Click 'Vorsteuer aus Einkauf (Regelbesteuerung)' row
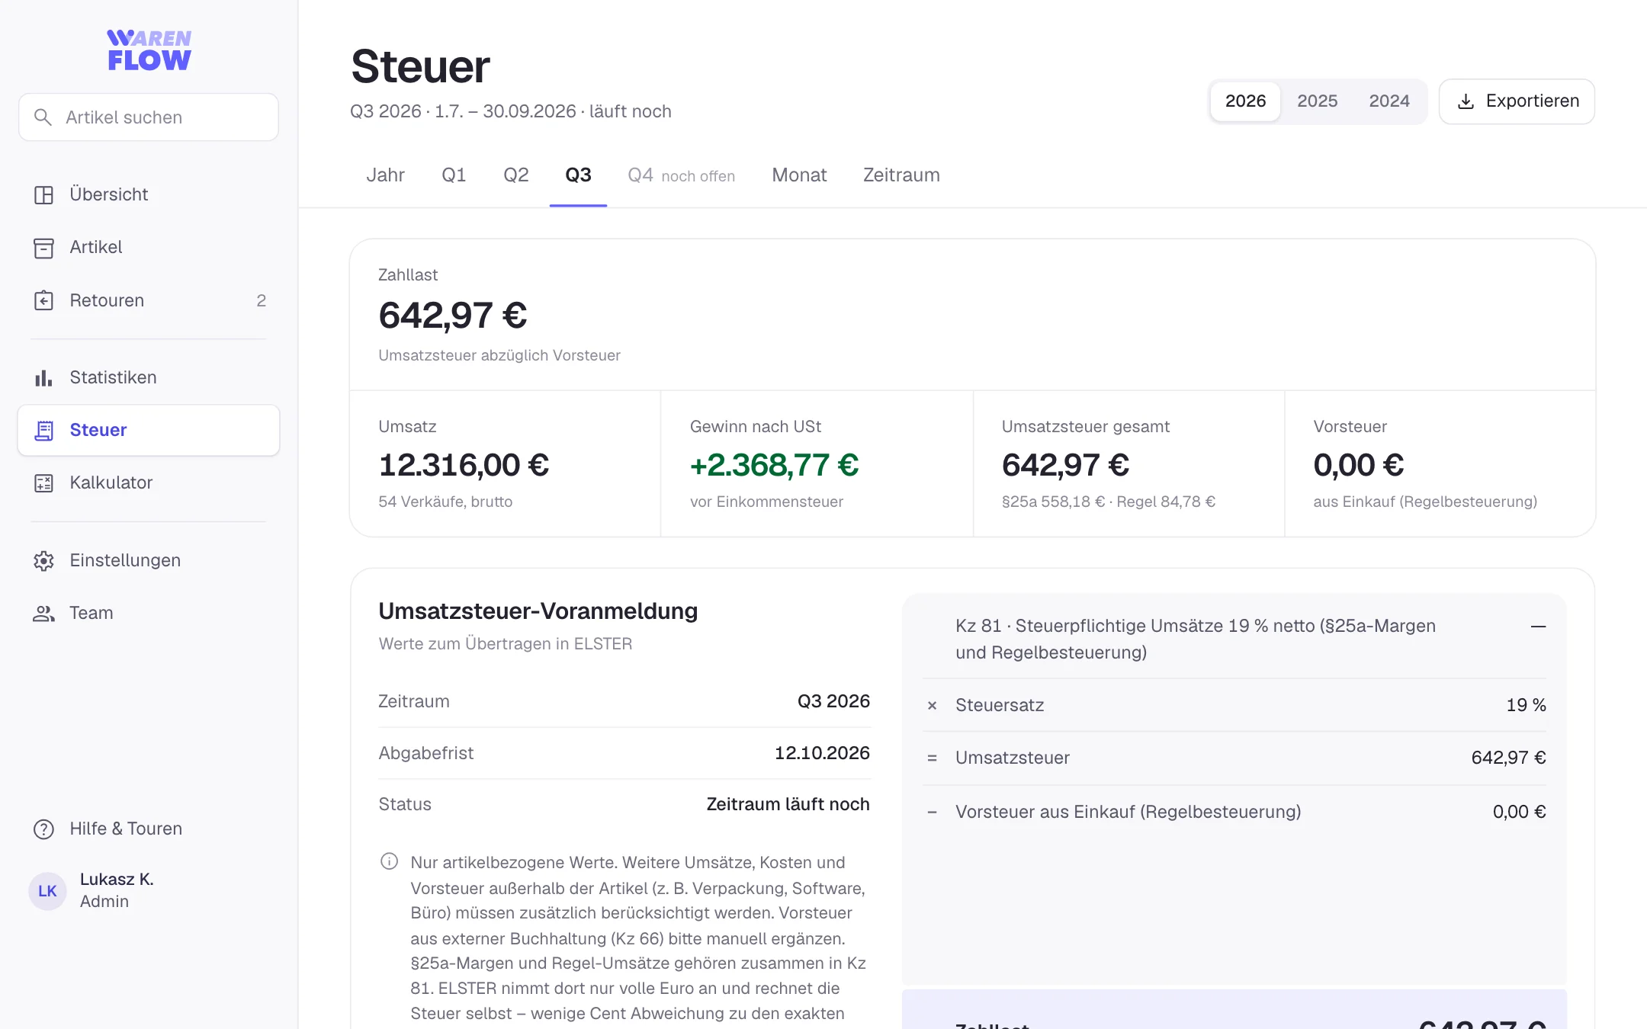 (1234, 812)
